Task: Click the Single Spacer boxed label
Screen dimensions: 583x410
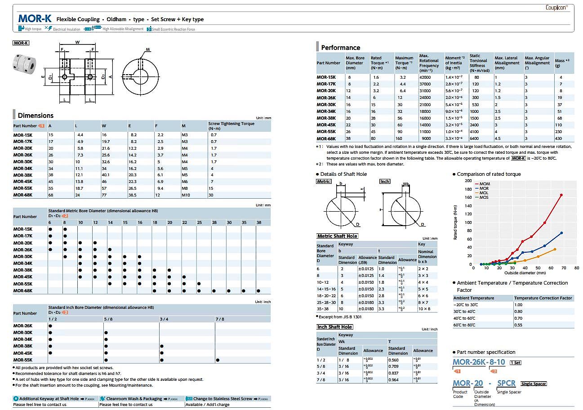Action: click(534, 384)
